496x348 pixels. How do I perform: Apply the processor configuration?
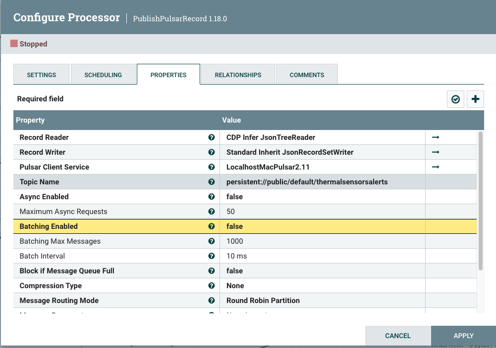[x=463, y=336]
